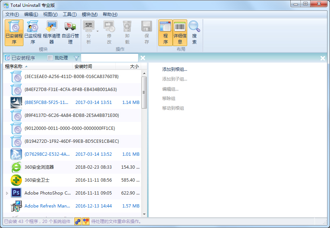
Task: Sort by 大小 column header
Action: click(128, 66)
